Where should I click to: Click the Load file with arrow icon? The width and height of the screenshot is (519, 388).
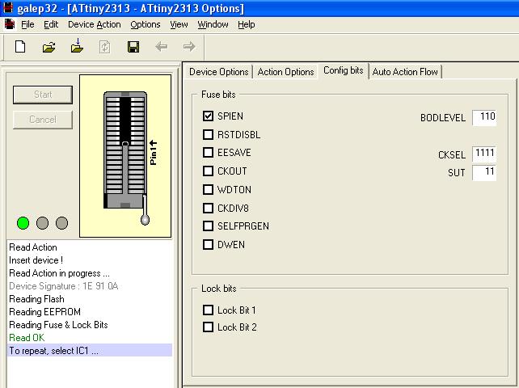(77, 47)
